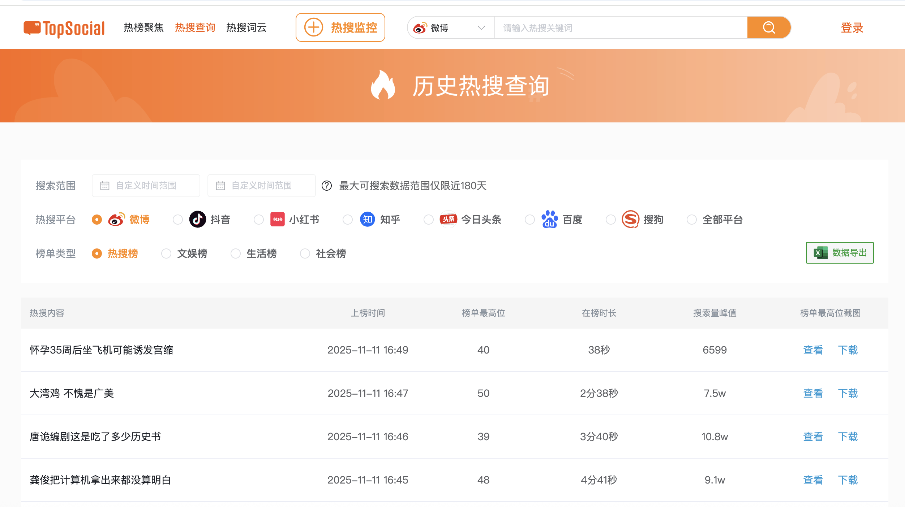This screenshot has height=507, width=905.
Task: Click the Weibo icon in search dropdown
Action: [x=420, y=28]
